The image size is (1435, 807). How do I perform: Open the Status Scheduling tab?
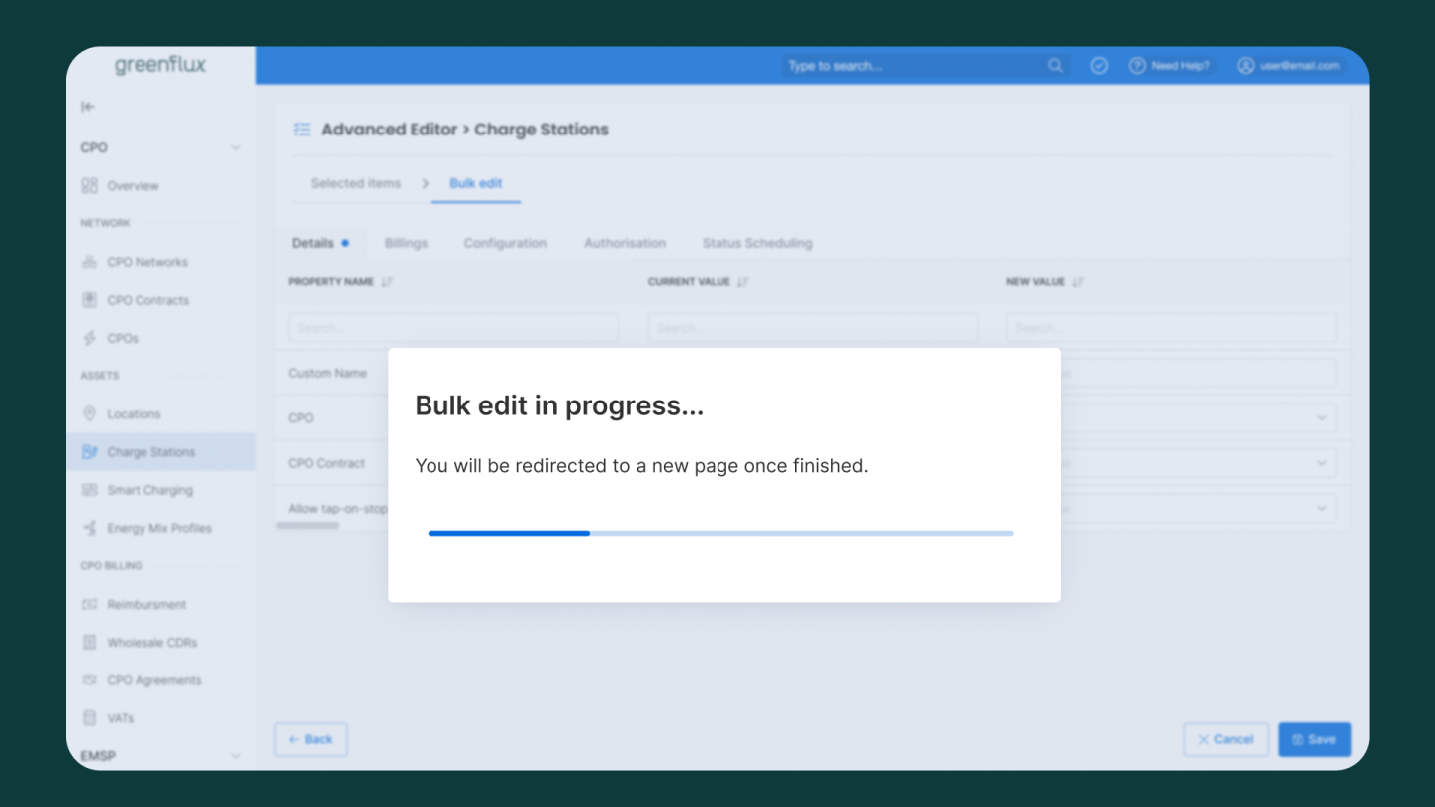[756, 243]
